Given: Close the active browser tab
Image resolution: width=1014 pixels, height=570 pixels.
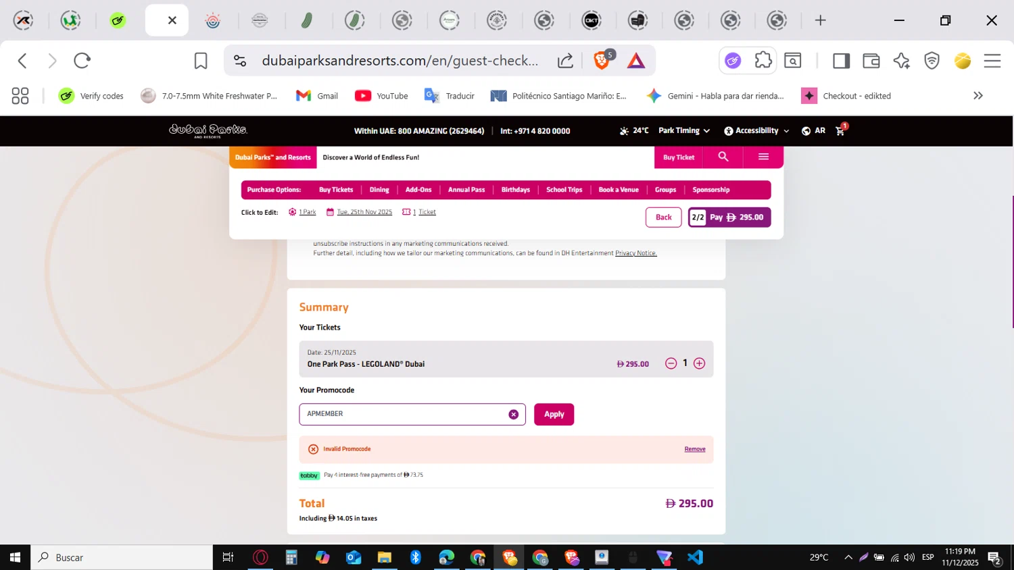Looking at the screenshot, I should 172,20.
